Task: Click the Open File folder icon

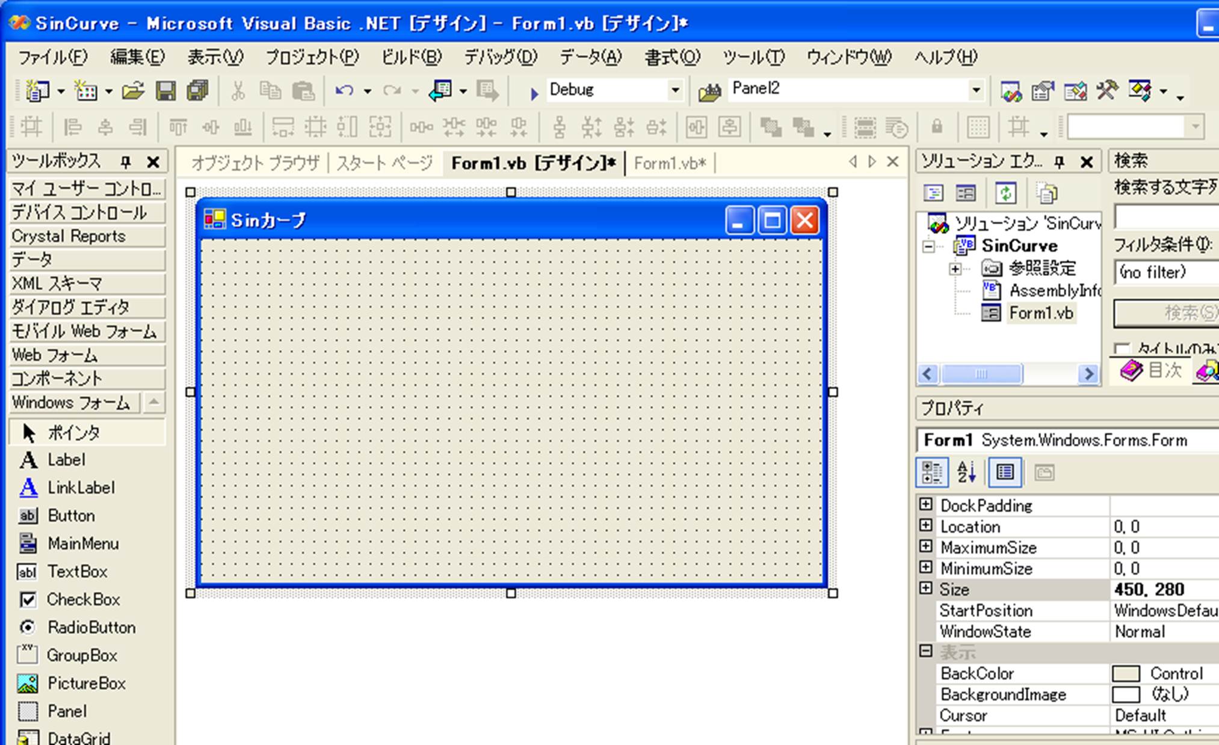Action: [x=132, y=91]
